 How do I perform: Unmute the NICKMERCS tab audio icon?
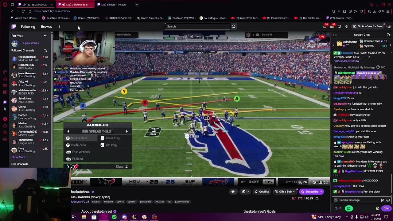coord(24,5)
